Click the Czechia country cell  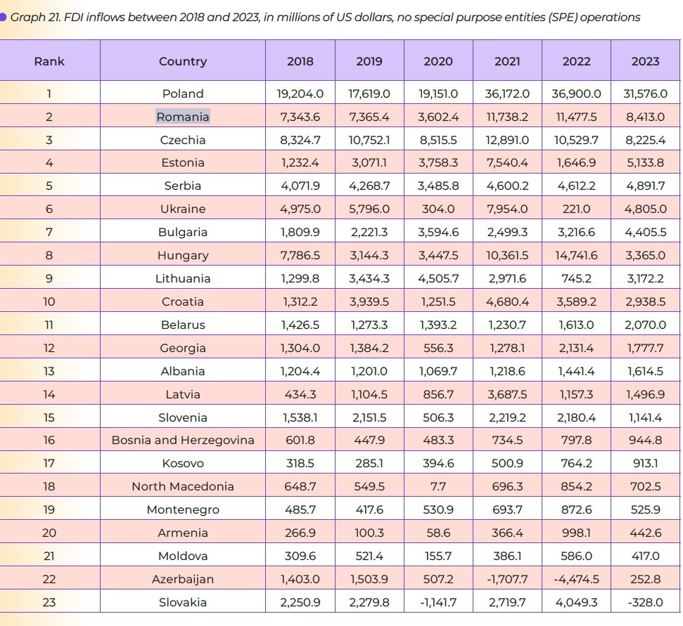183,140
